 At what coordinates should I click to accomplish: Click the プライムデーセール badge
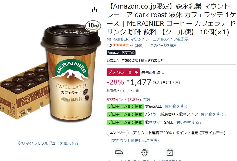click(123, 72)
